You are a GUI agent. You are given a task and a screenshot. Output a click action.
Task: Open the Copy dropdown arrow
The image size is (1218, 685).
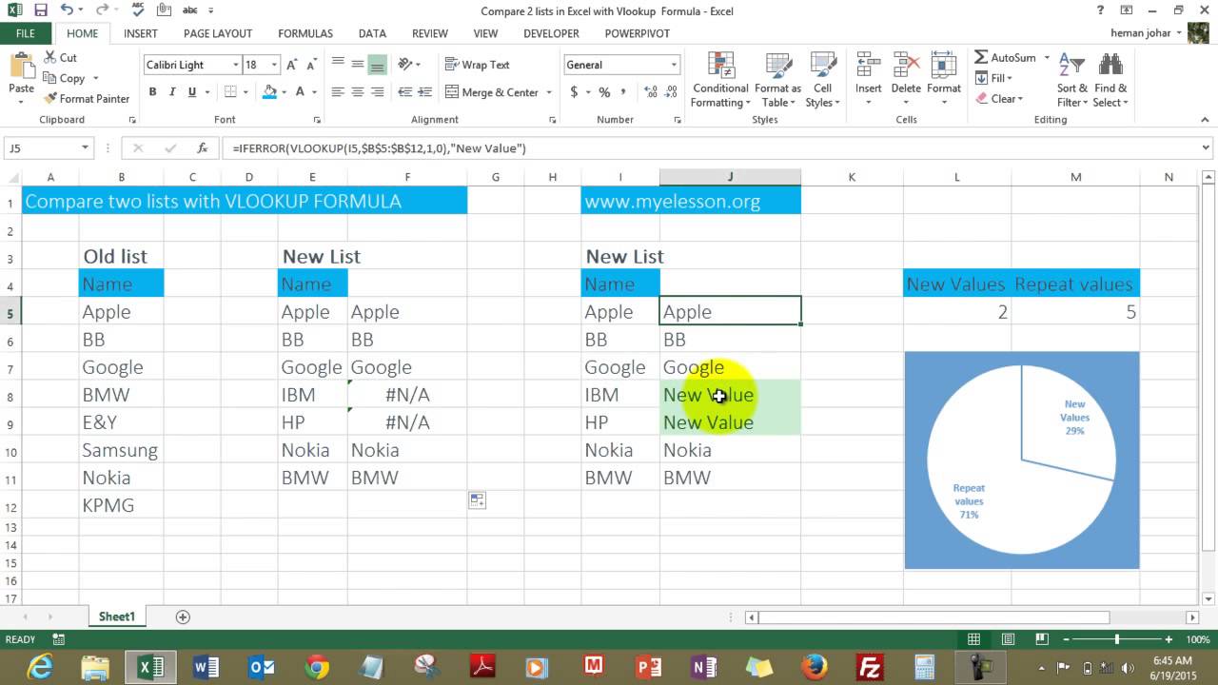point(94,79)
